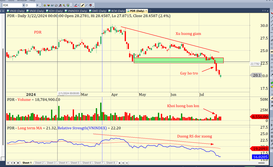Click the diamond icon after the tabs
Screen dimensions: 273x167
(150, 11)
